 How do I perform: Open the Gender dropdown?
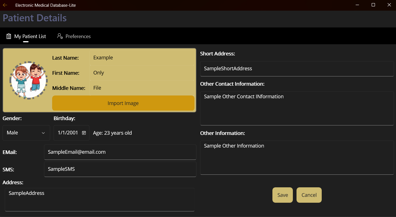(26, 132)
